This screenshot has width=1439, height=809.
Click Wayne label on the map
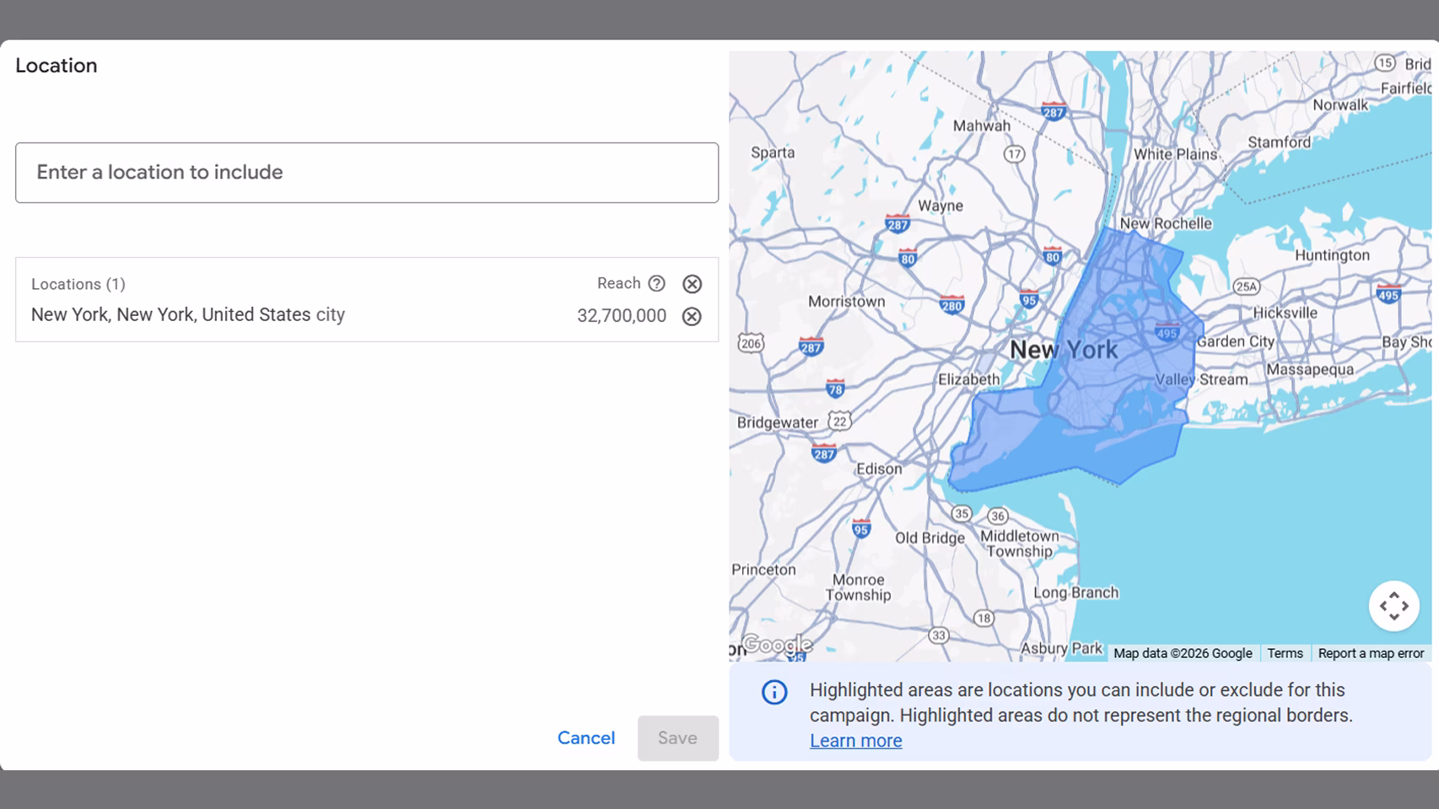coord(940,206)
